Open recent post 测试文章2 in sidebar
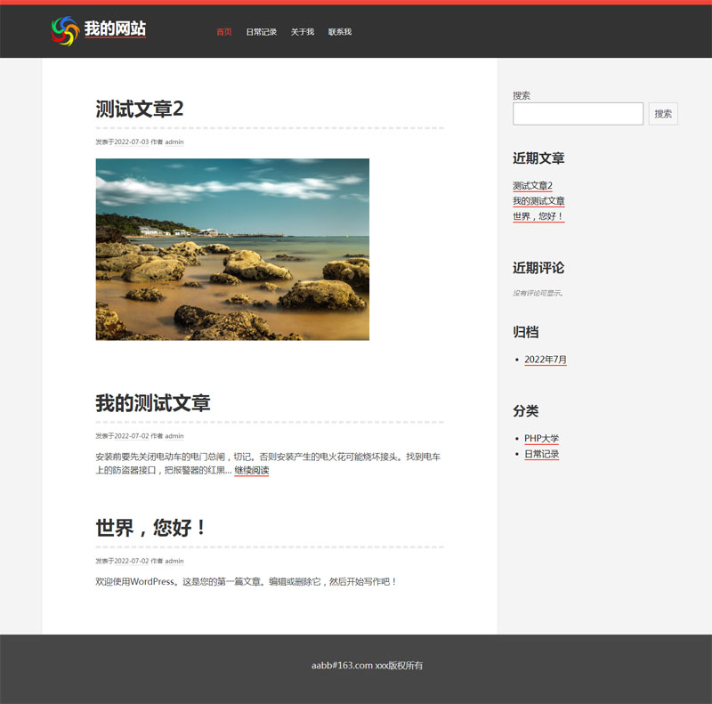The image size is (712, 704). click(x=532, y=186)
